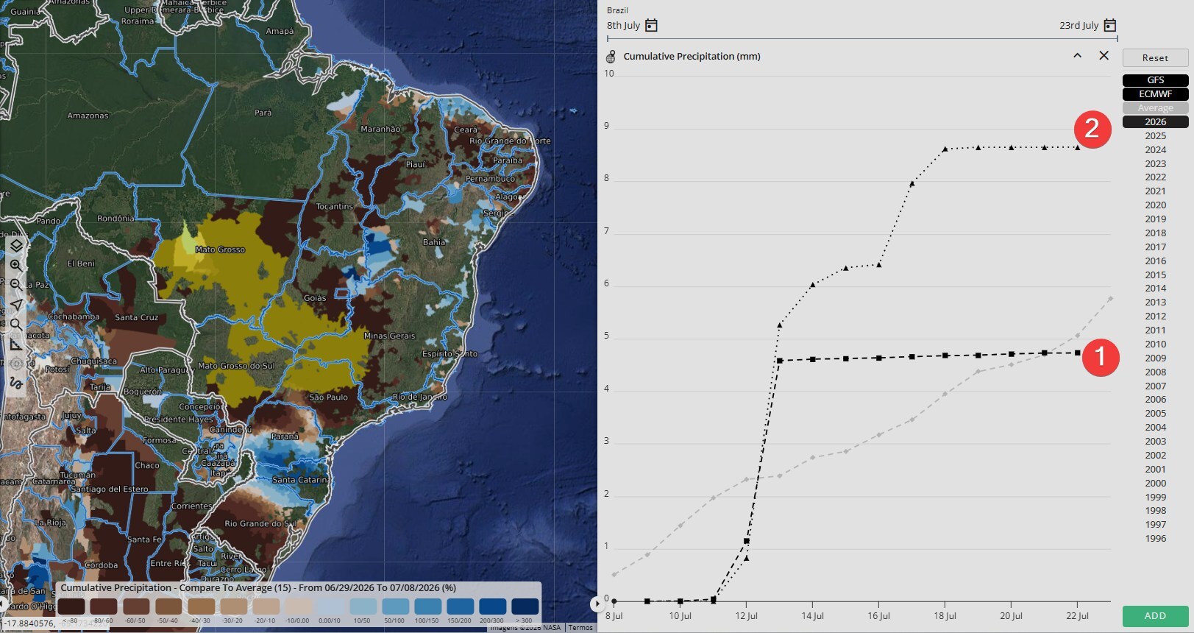The image size is (1194, 633).
Task: Open the map search magnifier
Action: [x=16, y=325]
